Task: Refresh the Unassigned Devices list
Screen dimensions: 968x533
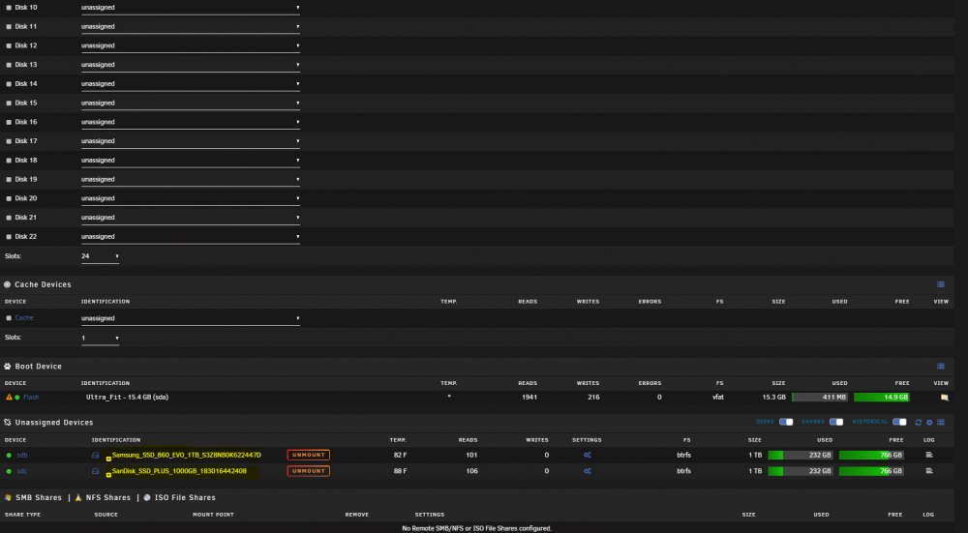Action: tap(918, 423)
